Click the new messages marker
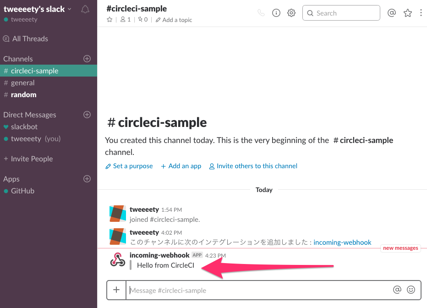 (x=400, y=248)
